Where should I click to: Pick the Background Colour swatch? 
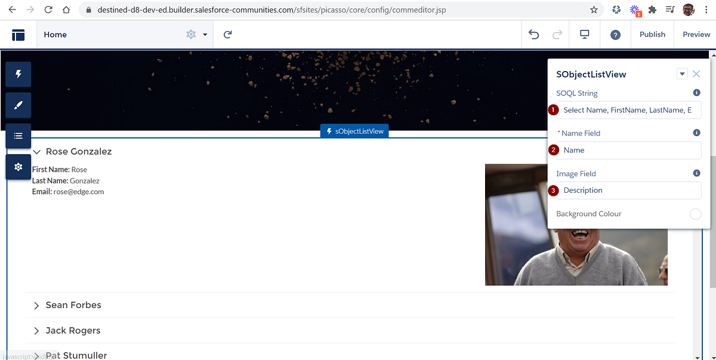[x=696, y=214]
